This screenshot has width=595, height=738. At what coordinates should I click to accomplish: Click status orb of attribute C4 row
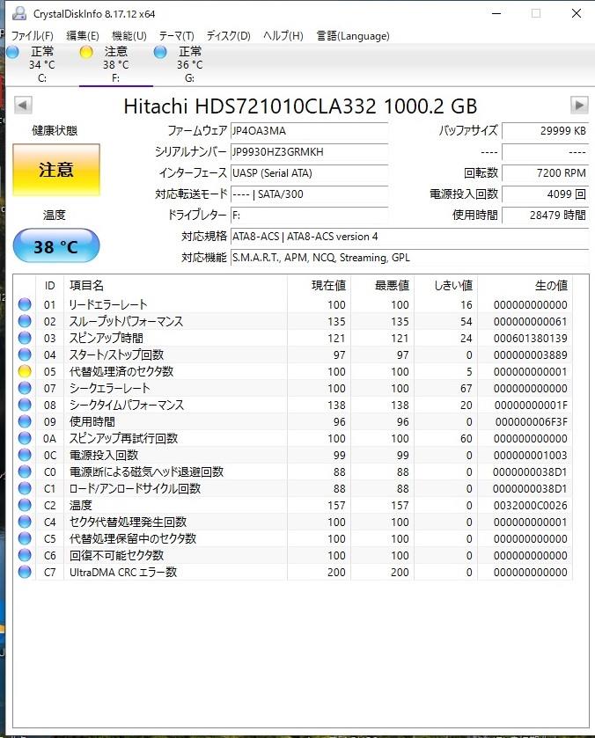click(x=25, y=522)
